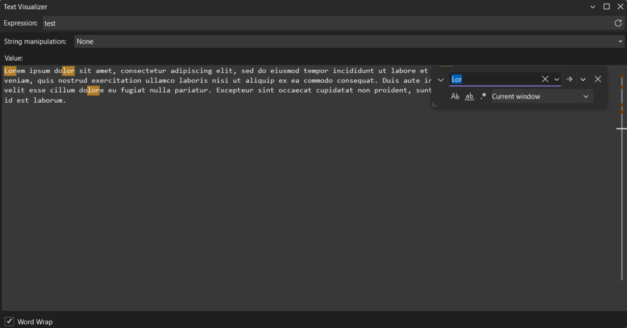
Task: Open find search history dropdown
Action: tap(556, 79)
